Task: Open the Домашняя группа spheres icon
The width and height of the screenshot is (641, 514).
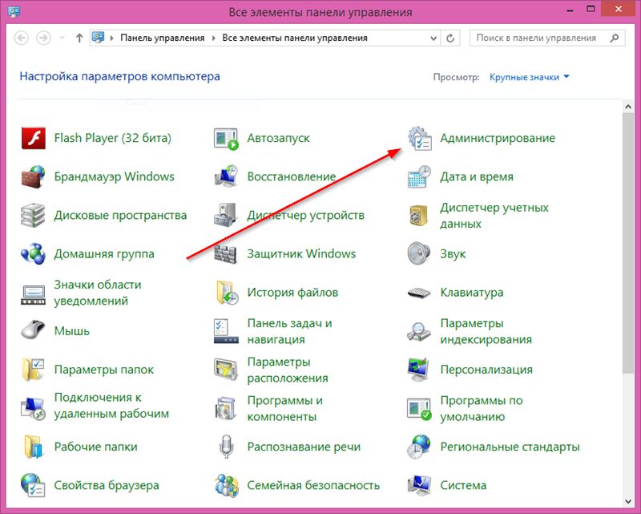Action: pos(33,253)
